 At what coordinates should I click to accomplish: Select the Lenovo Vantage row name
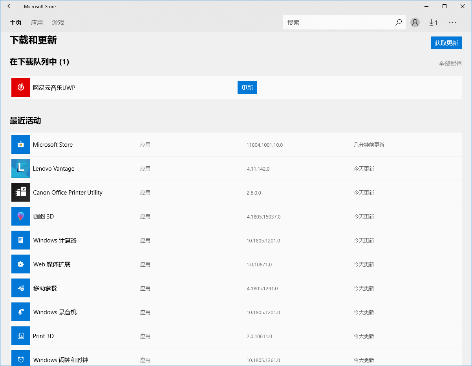(54, 169)
